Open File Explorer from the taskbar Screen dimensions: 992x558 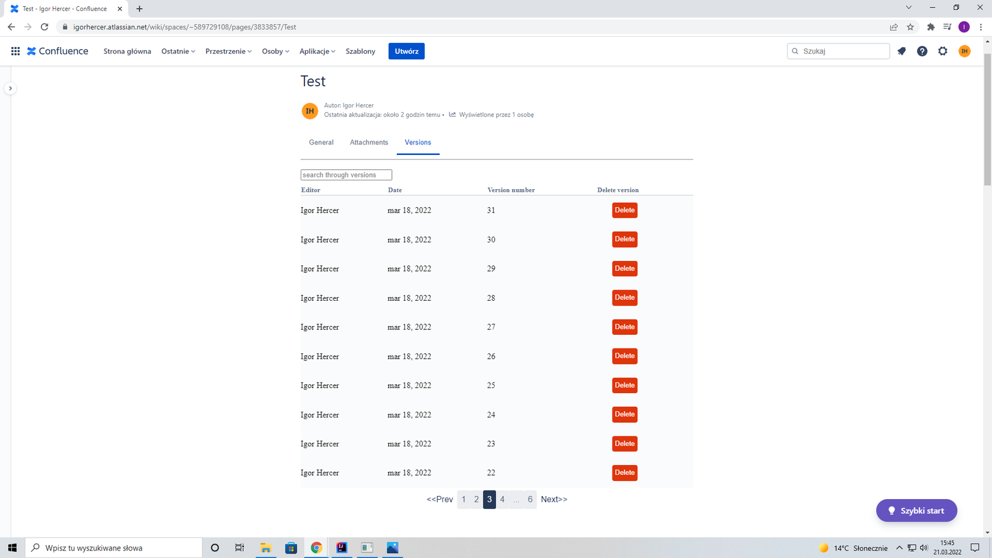point(266,547)
